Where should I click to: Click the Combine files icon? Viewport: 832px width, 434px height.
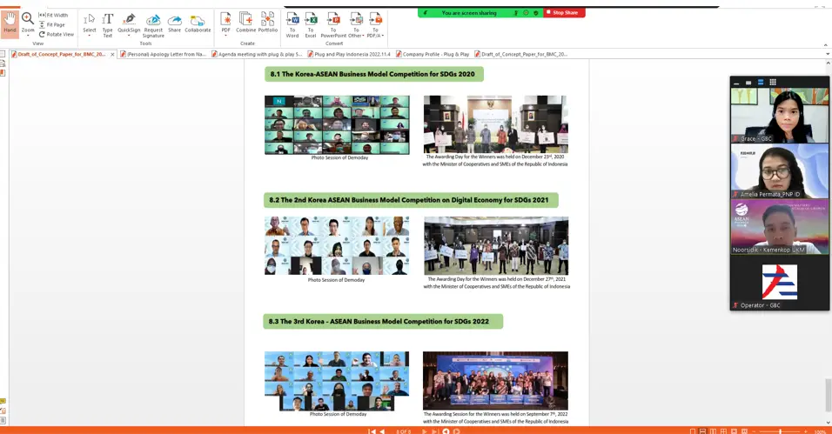pos(246,23)
